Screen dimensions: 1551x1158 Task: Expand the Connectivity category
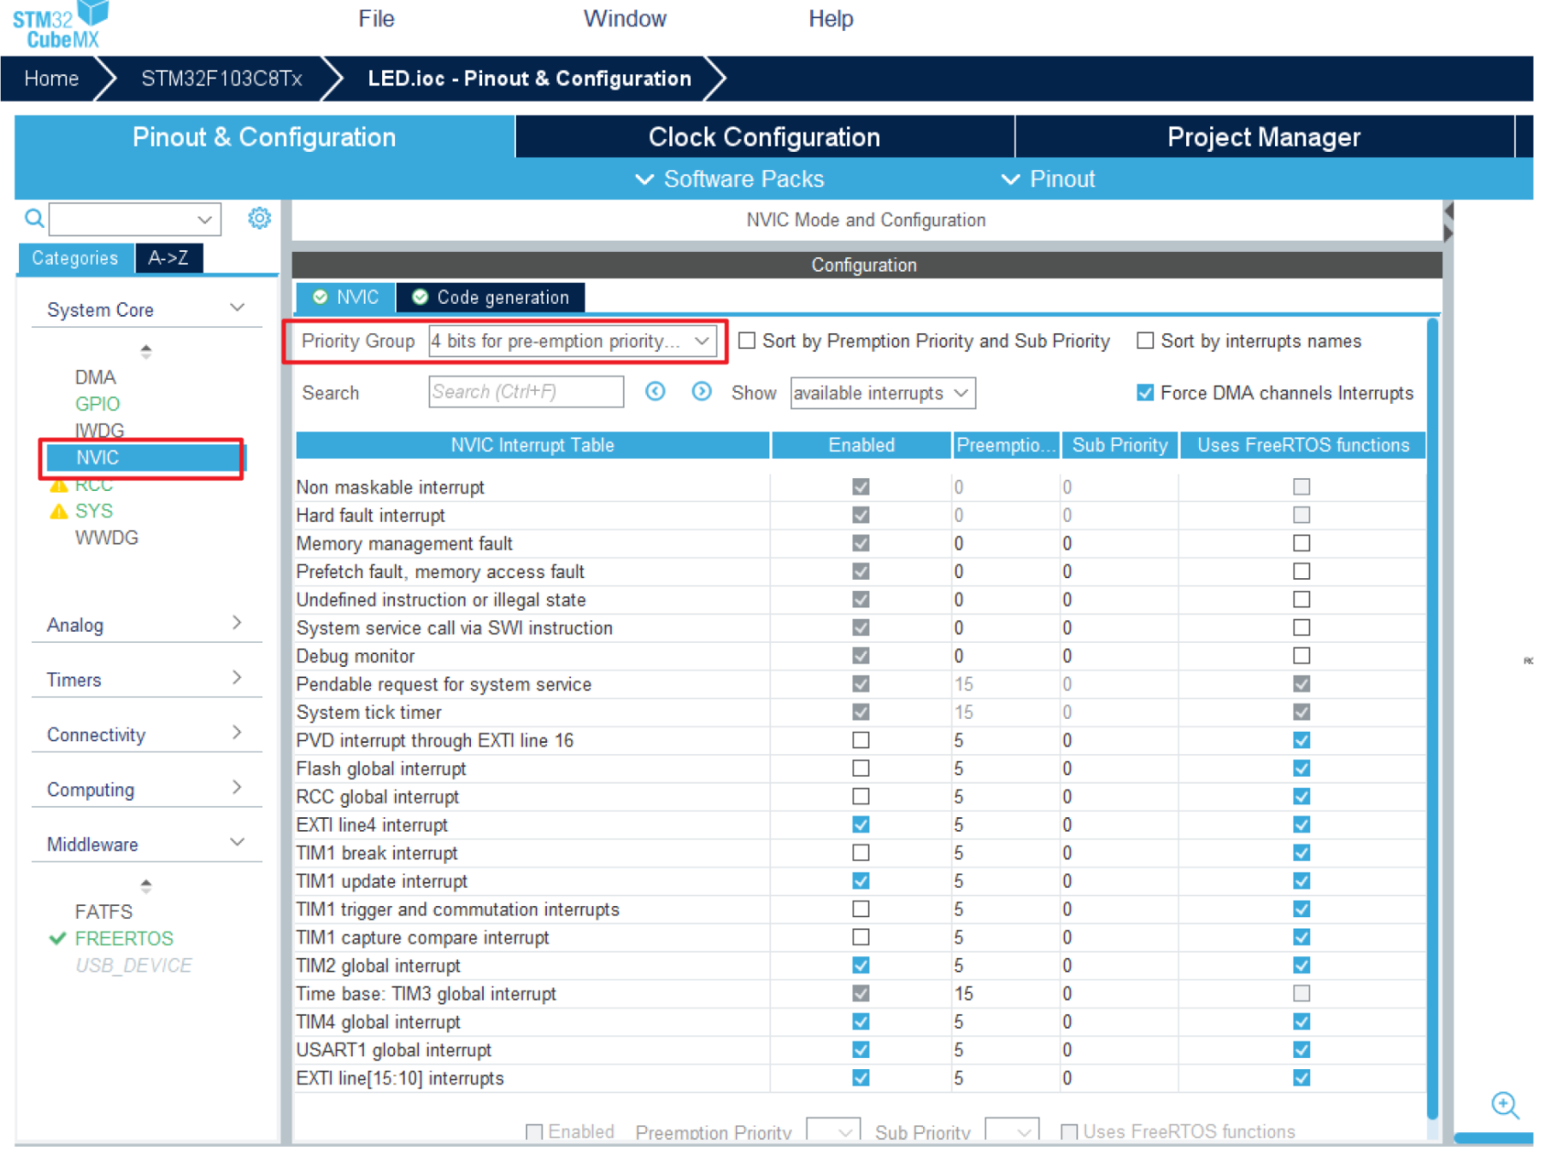tap(237, 733)
